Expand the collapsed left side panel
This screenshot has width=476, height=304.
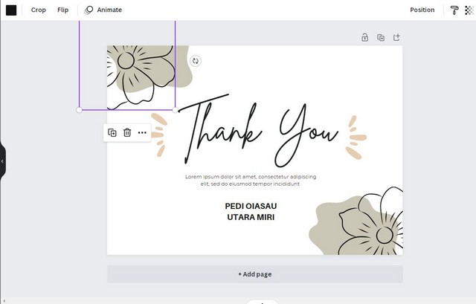[x=2, y=161]
